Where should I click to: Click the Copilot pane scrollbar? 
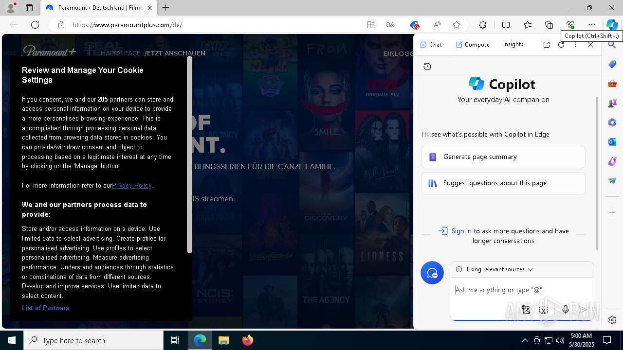598,173
